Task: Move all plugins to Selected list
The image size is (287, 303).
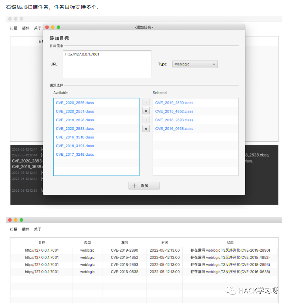Action: point(146,111)
